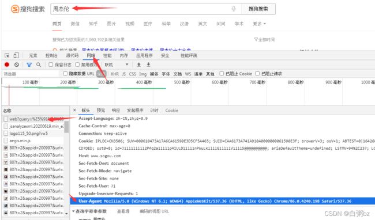Toggle the device emulation icon

click(x=16, y=55)
